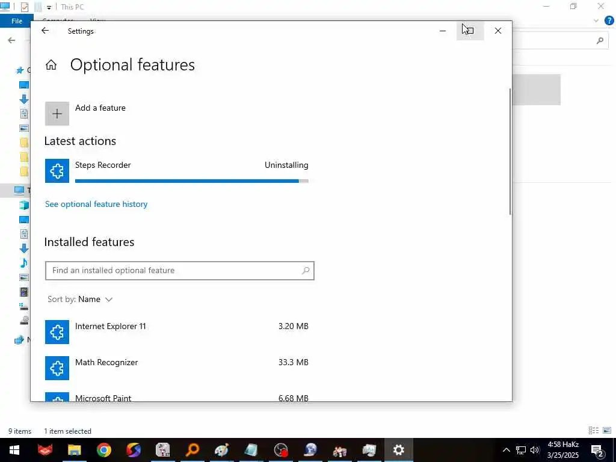Close the Settings window
Image resolution: width=616 pixels, height=462 pixels.
[x=497, y=31]
